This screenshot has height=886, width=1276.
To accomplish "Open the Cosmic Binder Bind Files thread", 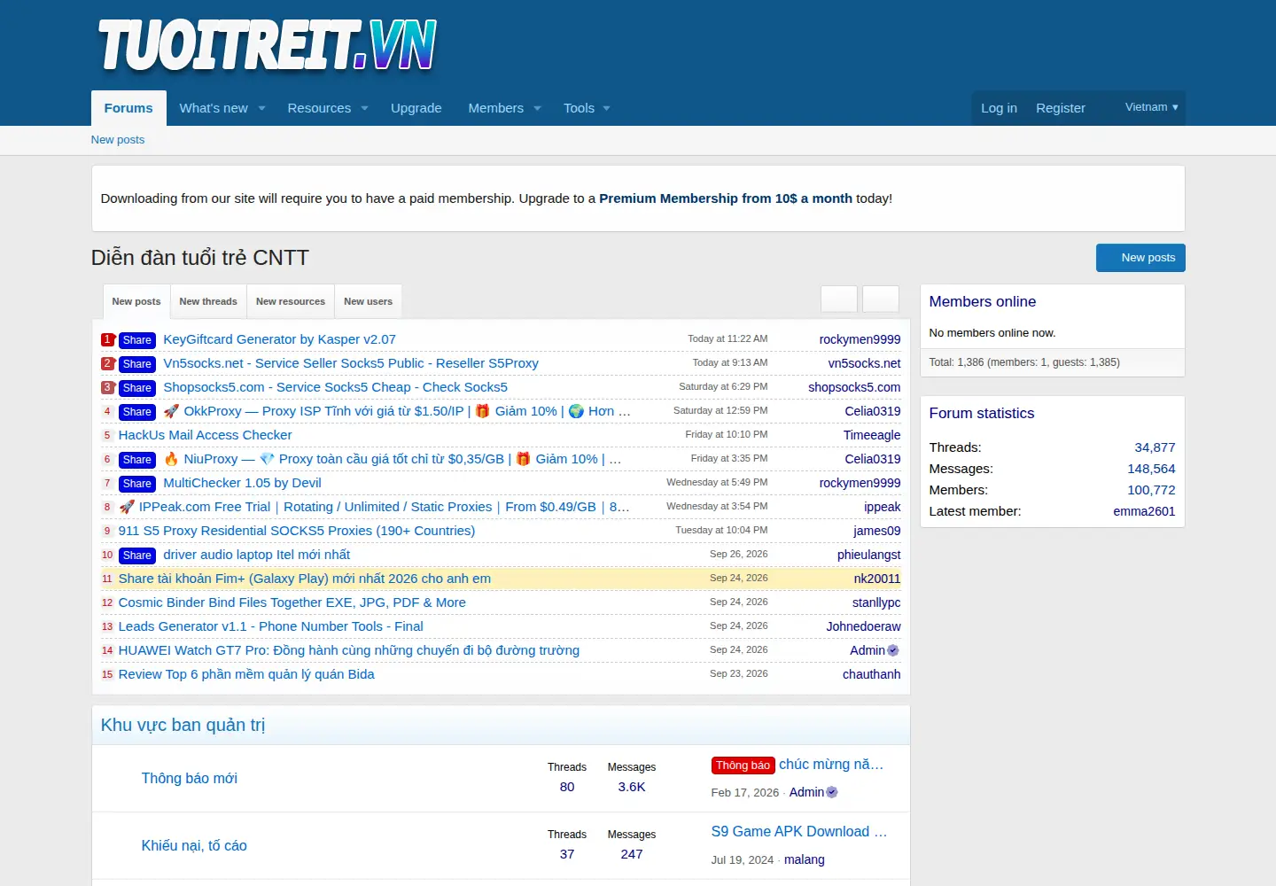I will point(292,602).
